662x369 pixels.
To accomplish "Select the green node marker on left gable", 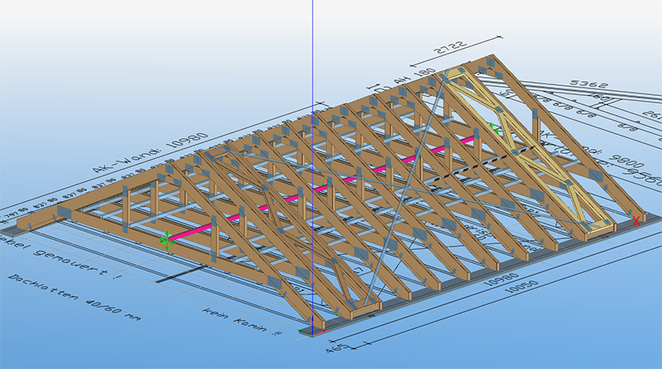I will (x=166, y=240).
